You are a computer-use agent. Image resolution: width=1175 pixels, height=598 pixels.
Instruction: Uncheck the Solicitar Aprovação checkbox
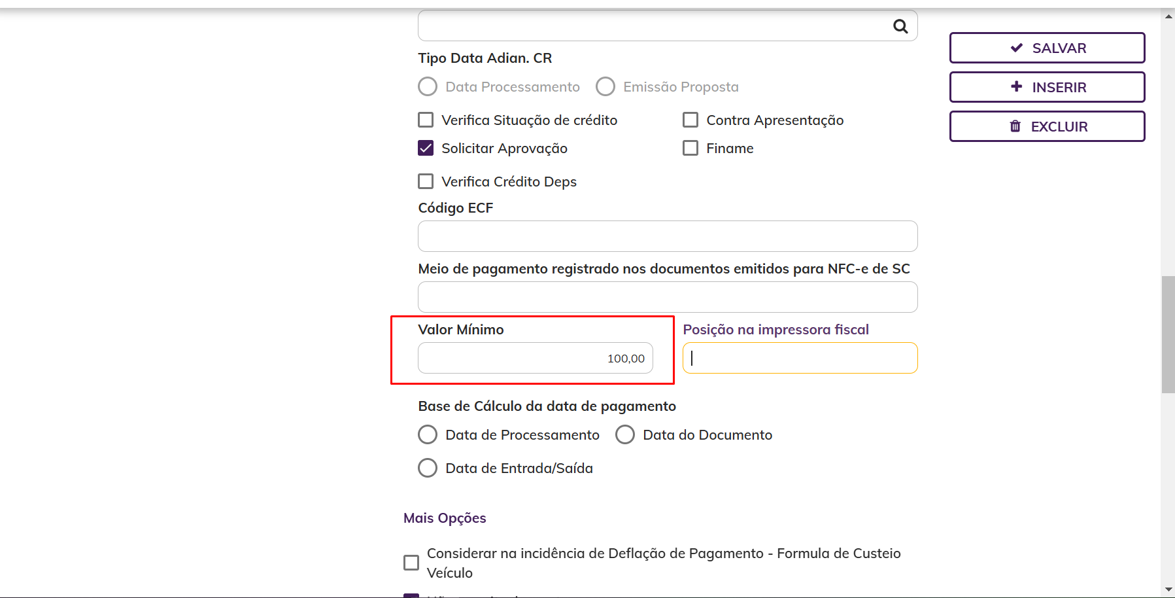(426, 148)
